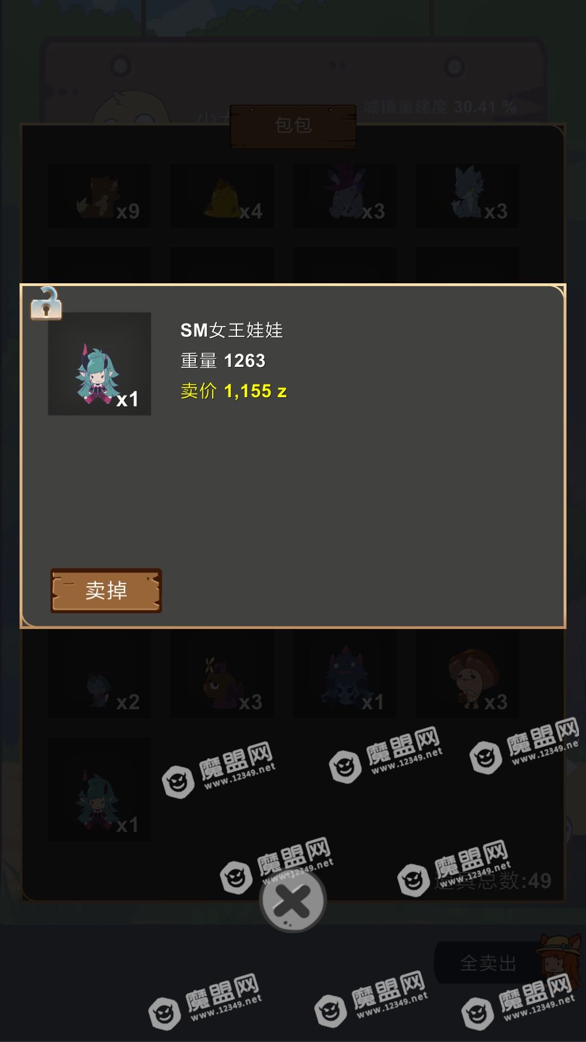Close the popup with the X button

pyautogui.click(x=293, y=901)
